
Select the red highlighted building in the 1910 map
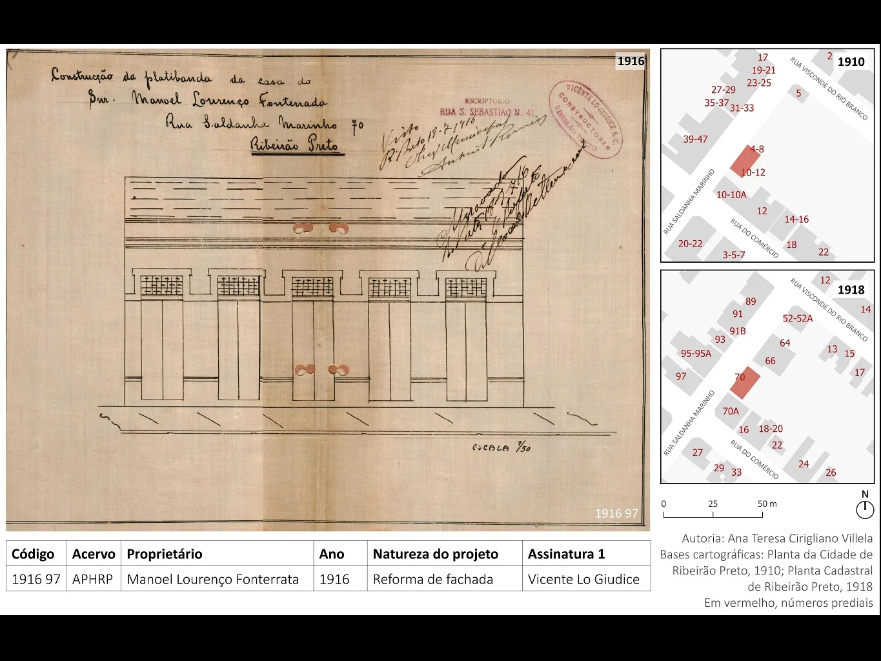746,161
